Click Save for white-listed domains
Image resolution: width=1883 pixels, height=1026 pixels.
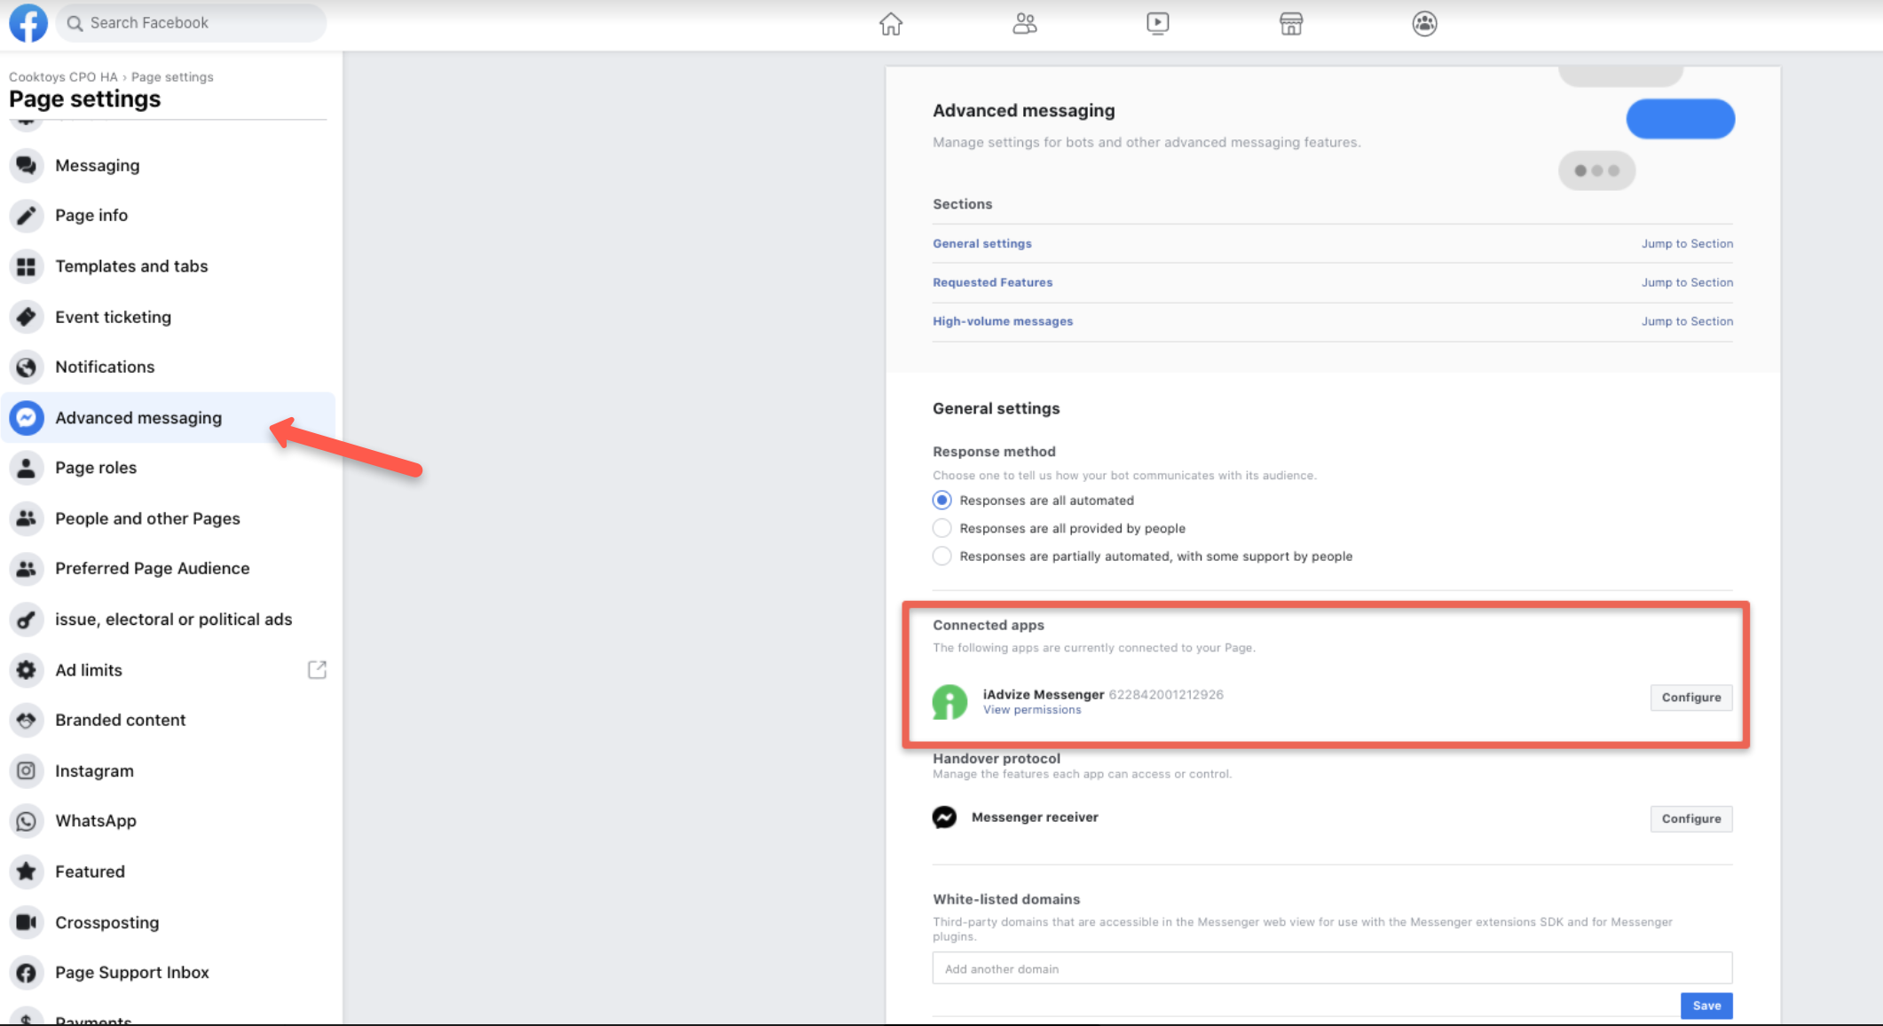pos(1706,1006)
